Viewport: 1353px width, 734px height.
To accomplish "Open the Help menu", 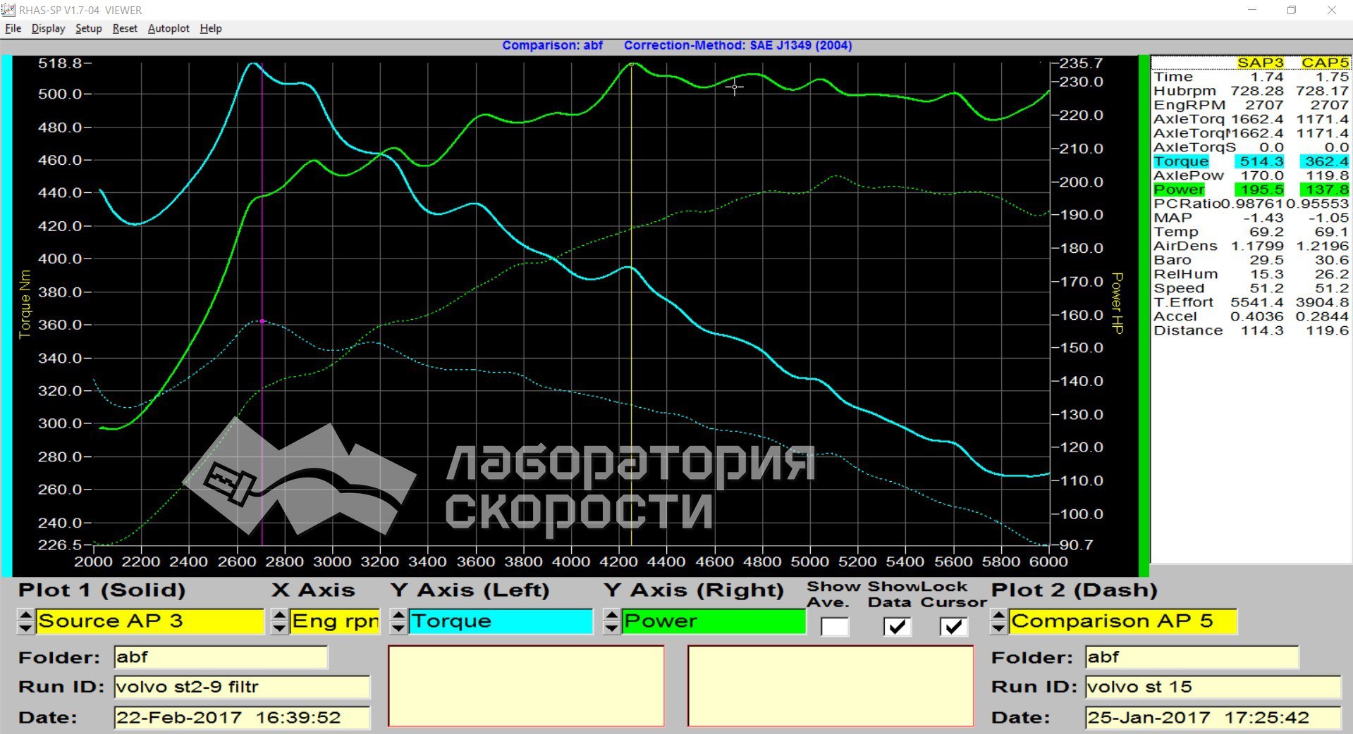I will click(211, 28).
